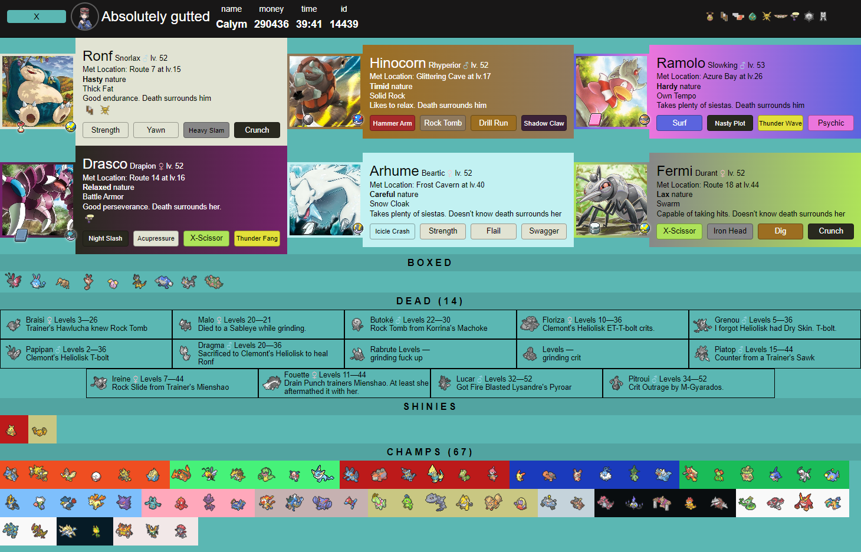The image size is (861, 552).
Task: Click Fermi's X-Scissor move
Action: (679, 231)
